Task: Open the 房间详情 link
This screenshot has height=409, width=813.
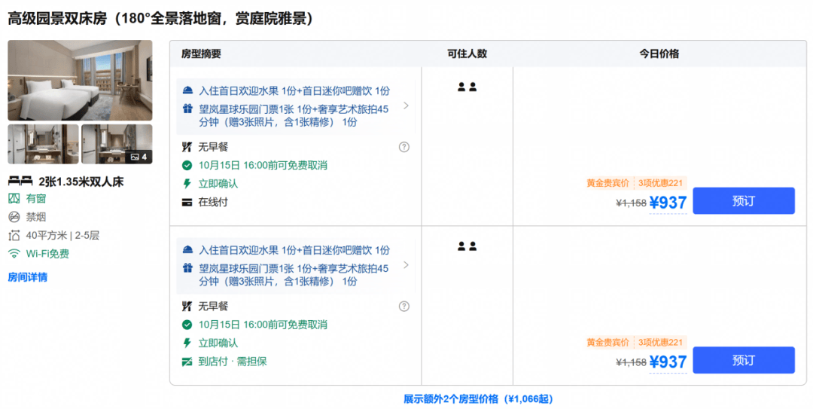Action: 28,277
